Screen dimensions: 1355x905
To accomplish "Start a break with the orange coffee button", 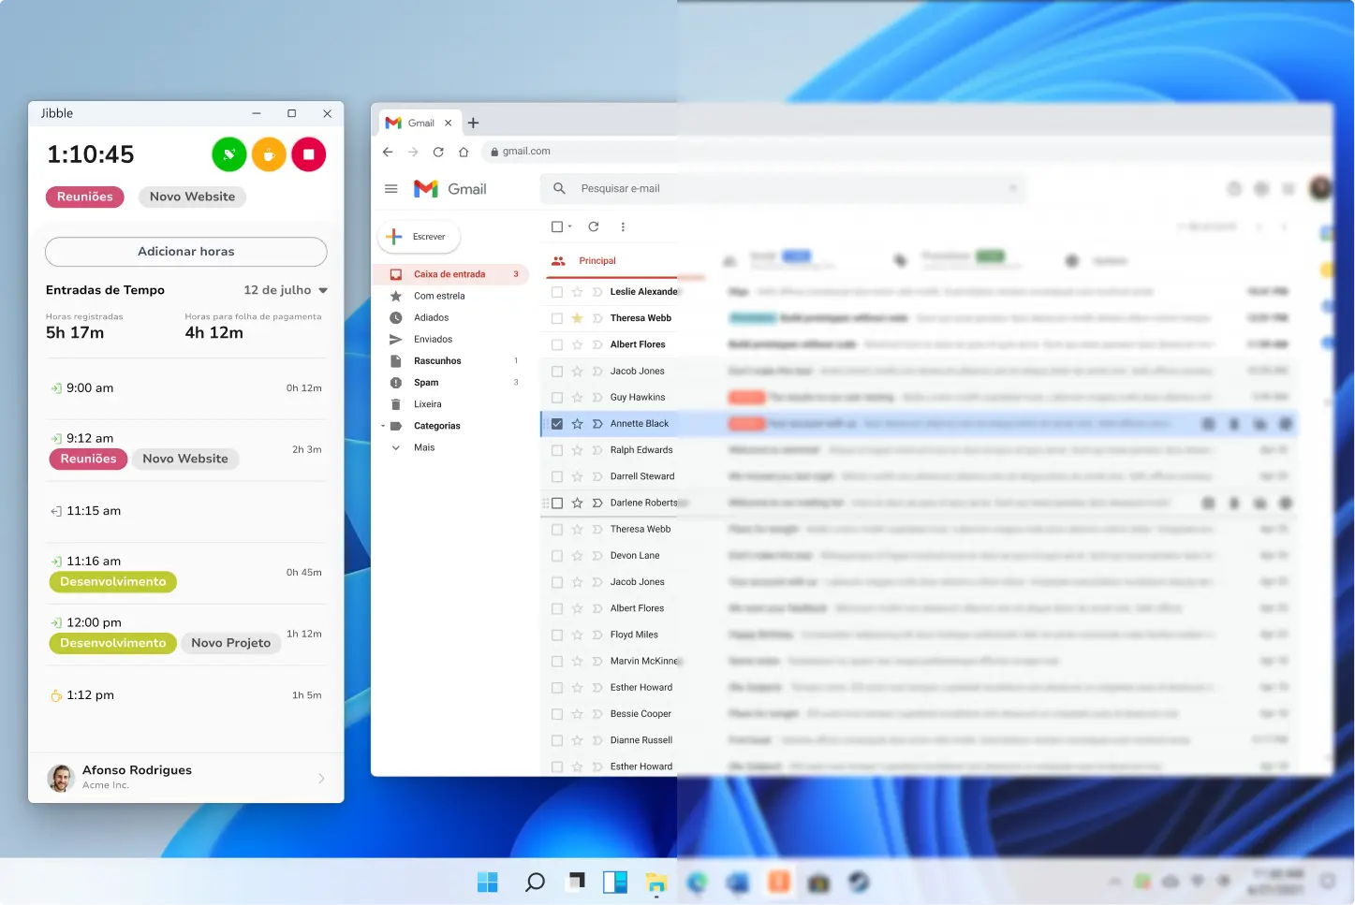I will [x=269, y=154].
